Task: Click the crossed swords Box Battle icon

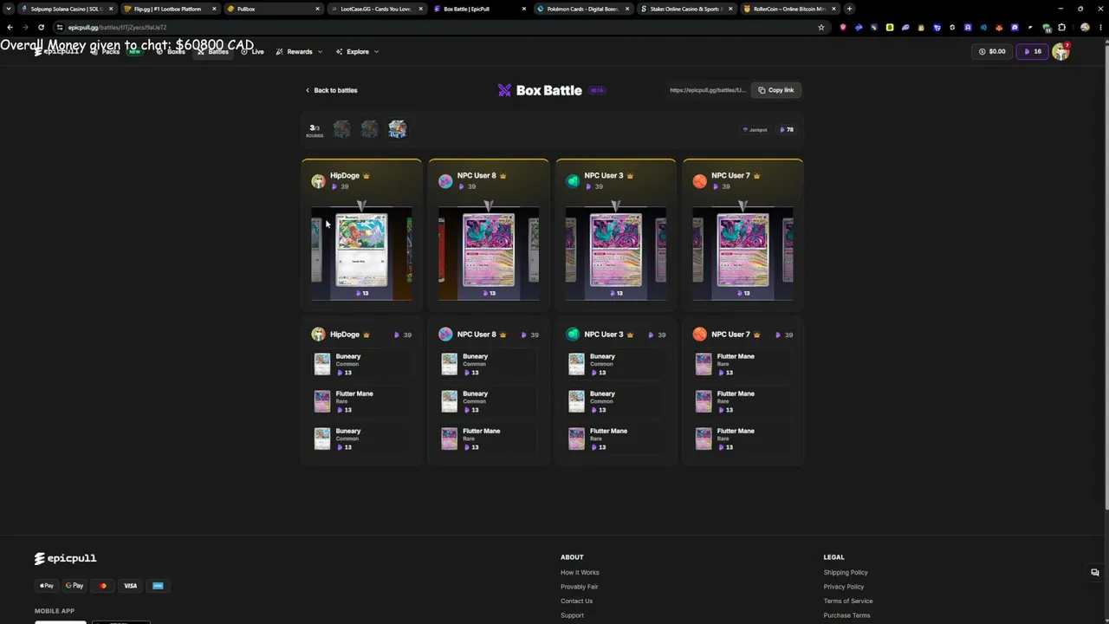Action: tap(504, 90)
